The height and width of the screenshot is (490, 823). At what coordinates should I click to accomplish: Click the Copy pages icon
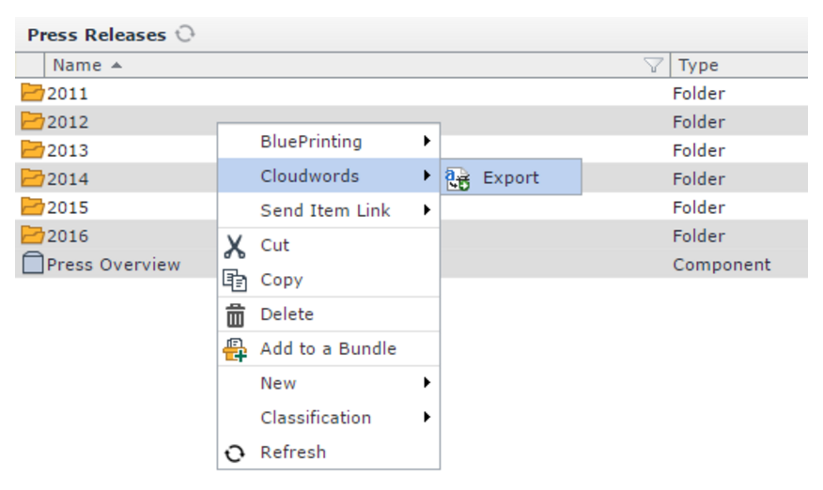pos(234,280)
